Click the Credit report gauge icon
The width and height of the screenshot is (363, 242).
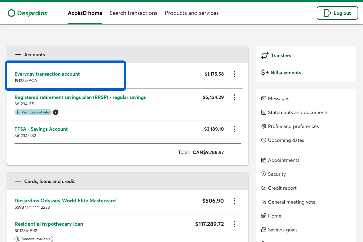pyautogui.click(x=264, y=188)
